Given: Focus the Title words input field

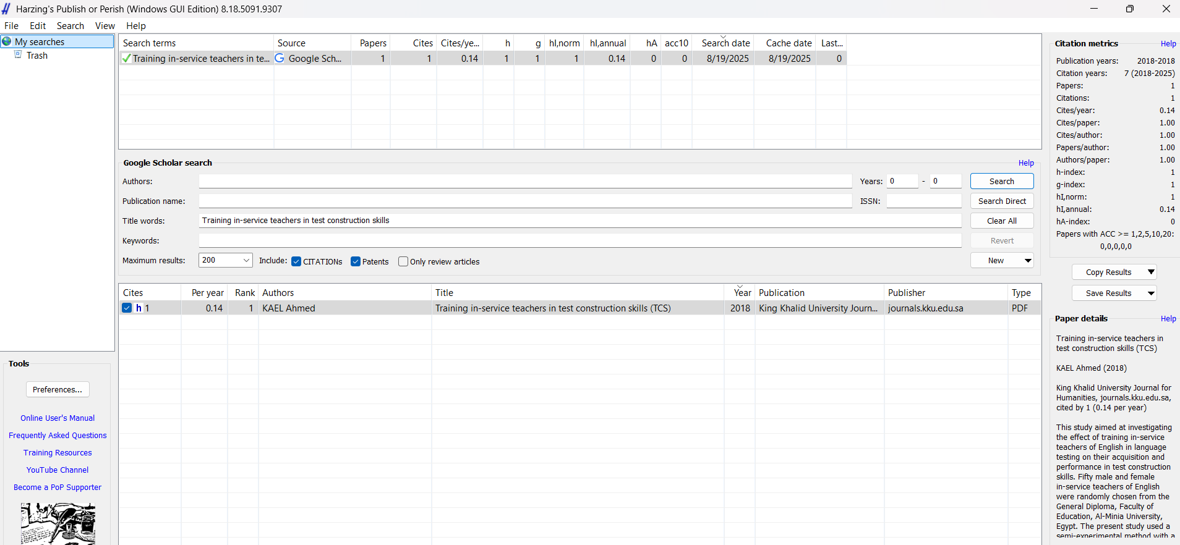Looking at the screenshot, I should pos(580,221).
